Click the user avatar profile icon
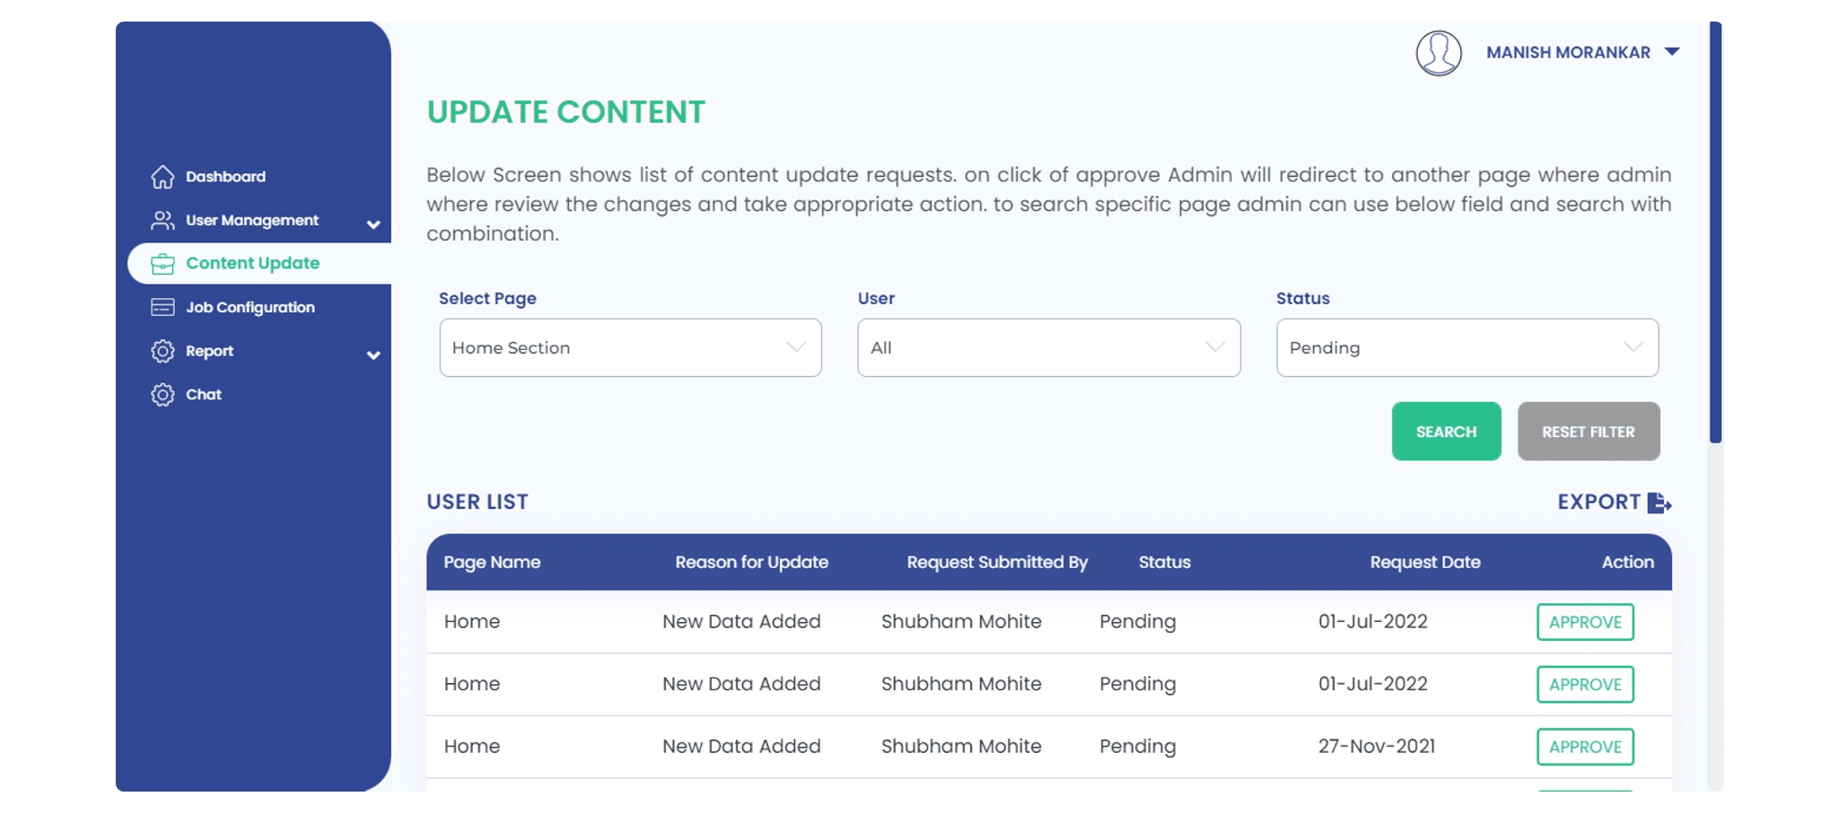This screenshot has width=1838, height=814. 1439,53
